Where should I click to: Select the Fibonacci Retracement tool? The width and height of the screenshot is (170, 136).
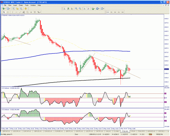click(27, 12)
